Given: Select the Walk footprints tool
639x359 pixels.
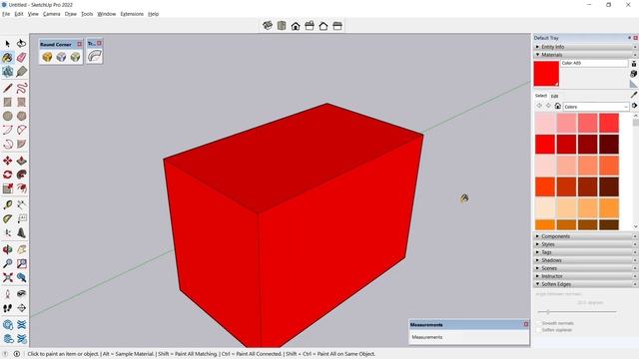Looking at the screenshot, I should pos(7,308).
